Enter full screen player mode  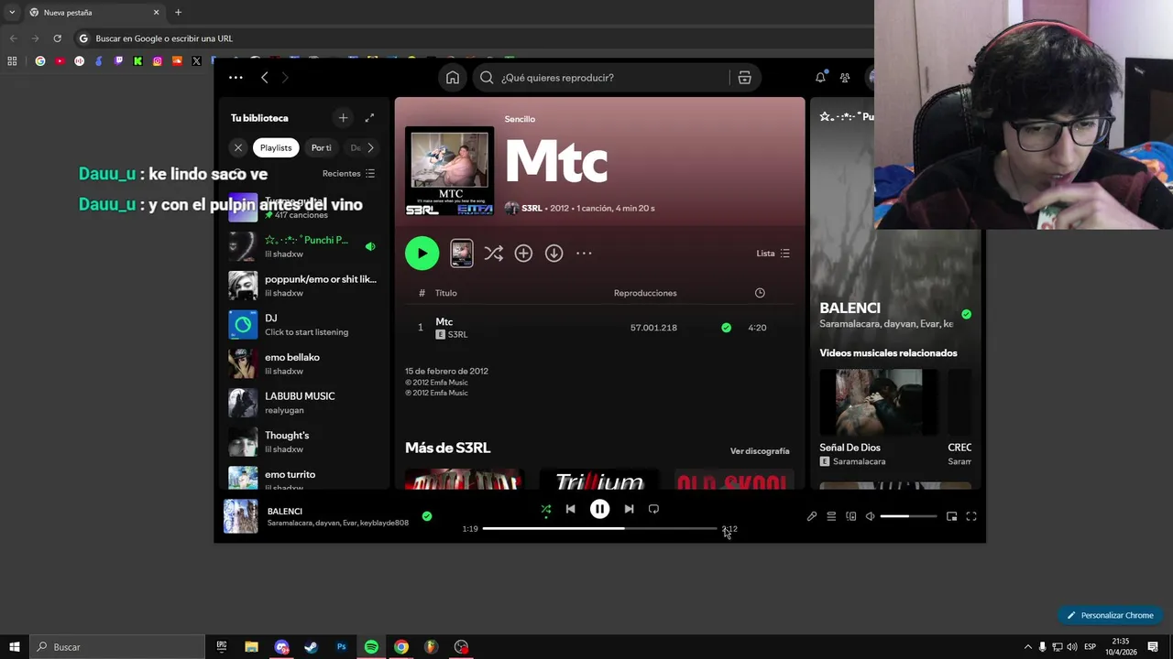pyautogui.click(x=971, y=516)
